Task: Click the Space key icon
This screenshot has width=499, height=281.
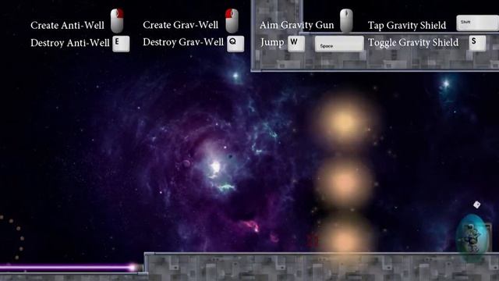Action: [x=339, y=44]
